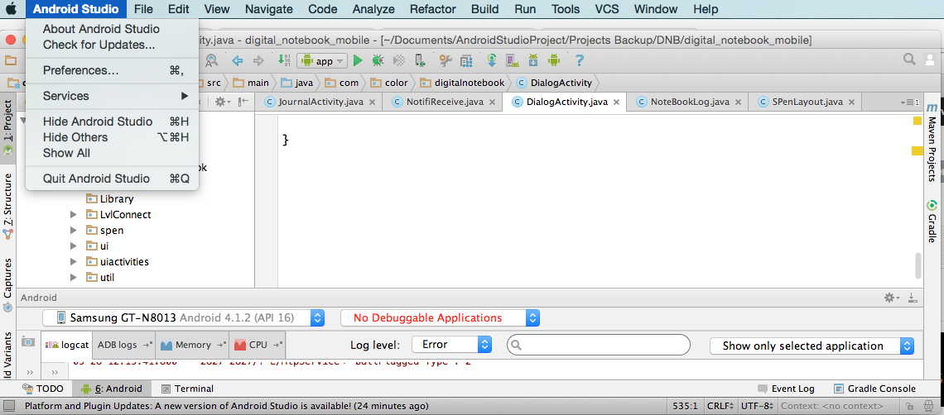
Task: Choose About Android Studio
Action: (x=112, y=29)
